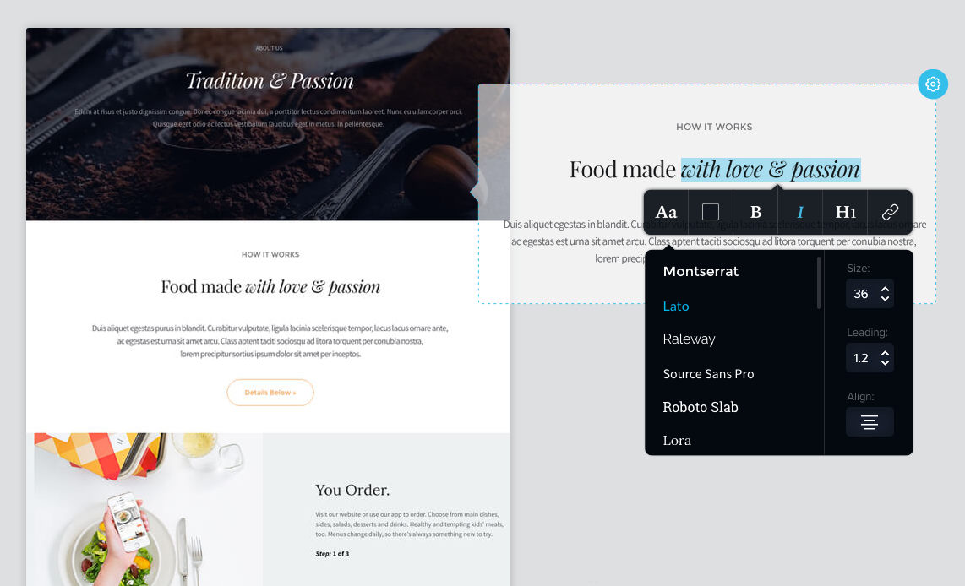This screenshot has width=965, height=586.
Task: Open the Aa font settings tool
Action: [666, 212]
